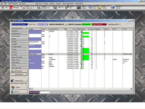The width and height of the screenshot is (145, 109).
Task: Click the grid's right scroll arrow
Action: tap(131, 89)
